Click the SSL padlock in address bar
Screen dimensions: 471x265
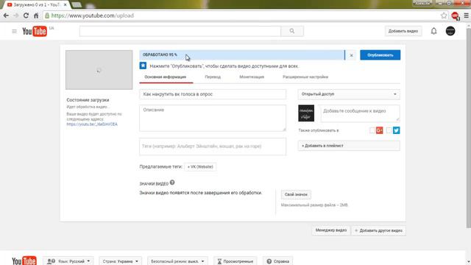(47, 15)
